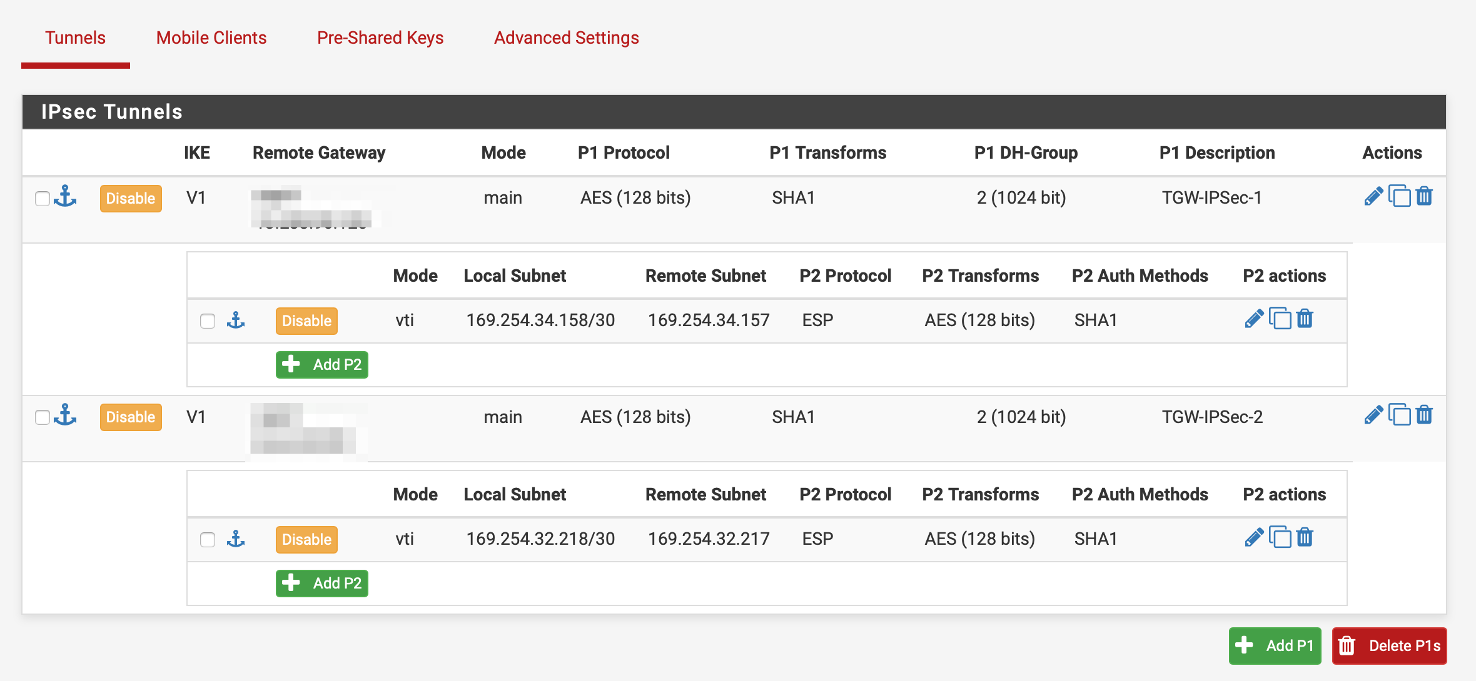The height and width of the screenshot is (681, 1476).
Task: Select the 169.254.32.218/30 P2 checkbox
Action: pos(208,540)
